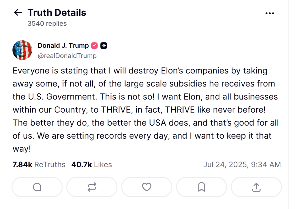Share the post using the upload icon
The width and height of the screenshot is (295, 209).
coord(256,187)
